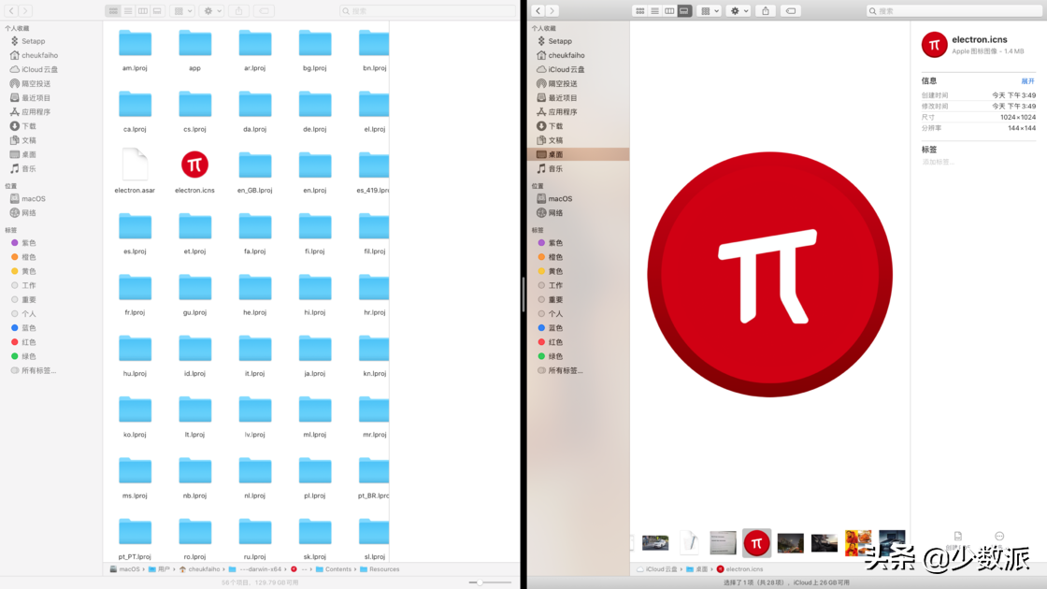Switch right Finder window to list view

654,10
